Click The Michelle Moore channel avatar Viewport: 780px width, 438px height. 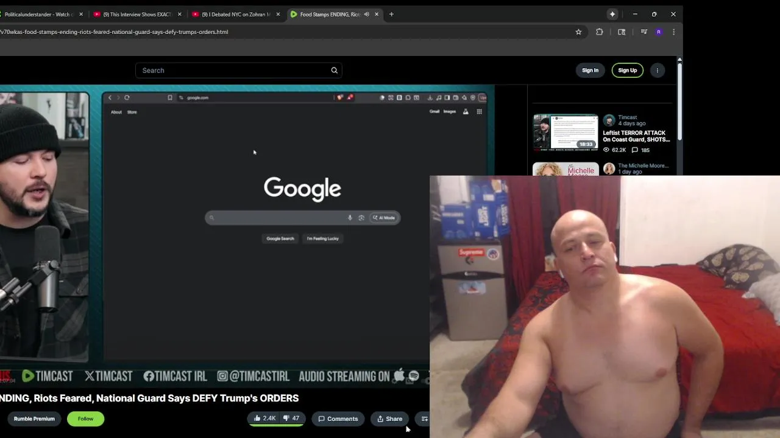(x=609, y=169)
